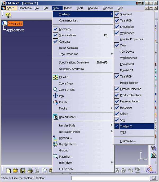
Task: Open the Insert menu
Action: point(68,8)
